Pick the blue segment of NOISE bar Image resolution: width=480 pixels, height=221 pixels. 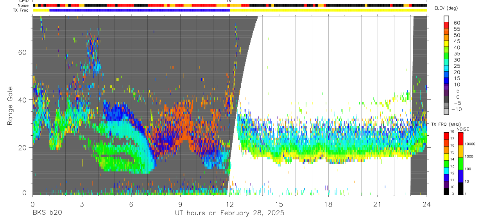(x=460, y=176)
